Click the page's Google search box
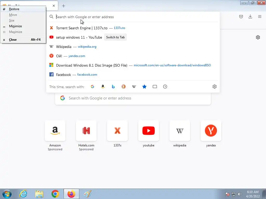Image resolution: width=266 pixels, height=199 pixels. (133, 98)
